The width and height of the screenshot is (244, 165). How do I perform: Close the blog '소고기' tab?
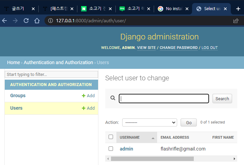tap(149, 9)
